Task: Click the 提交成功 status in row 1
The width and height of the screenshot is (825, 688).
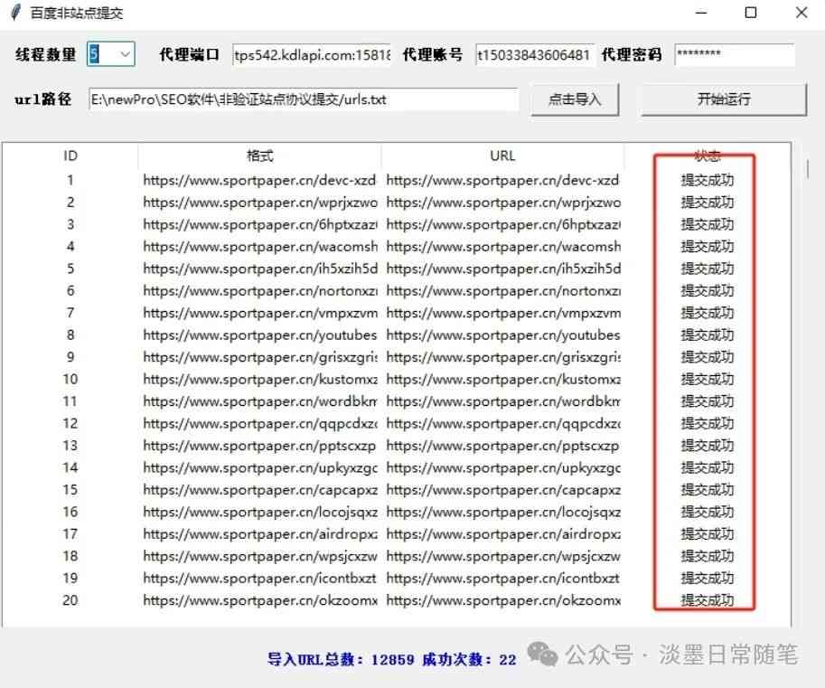Action: pos(707,180)
